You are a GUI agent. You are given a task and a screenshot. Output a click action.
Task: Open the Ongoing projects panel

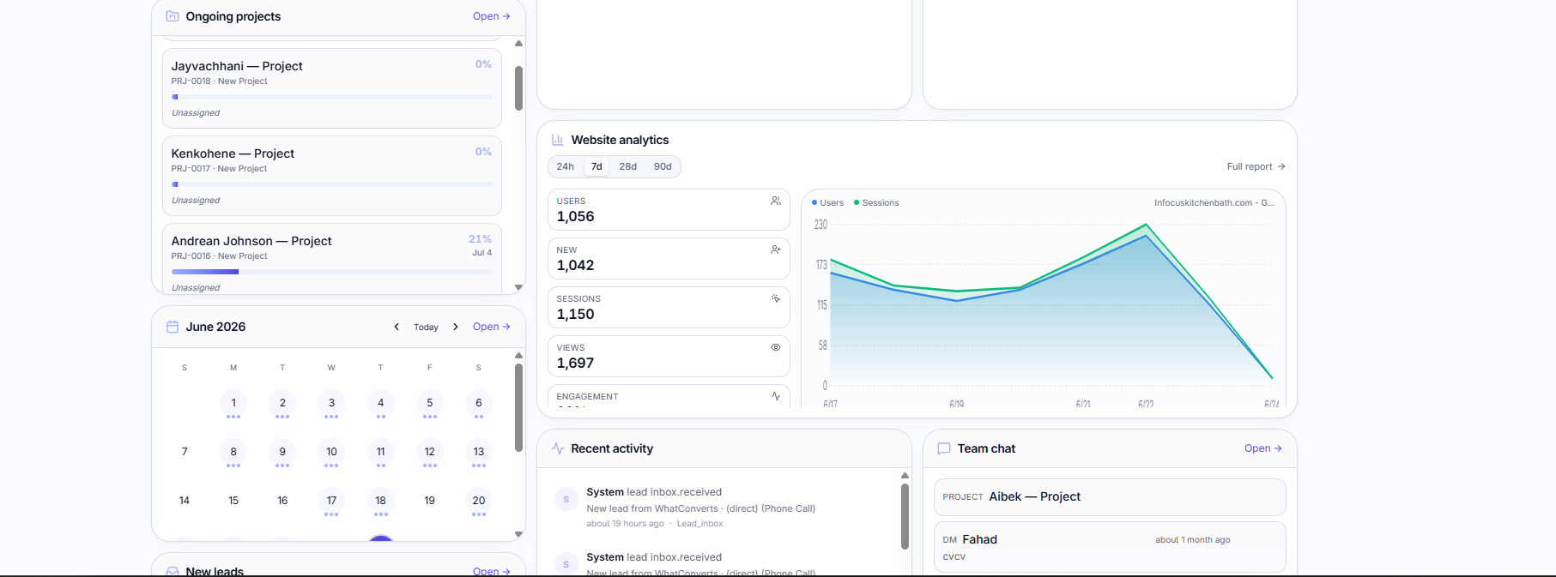click(x=492, y=16)
